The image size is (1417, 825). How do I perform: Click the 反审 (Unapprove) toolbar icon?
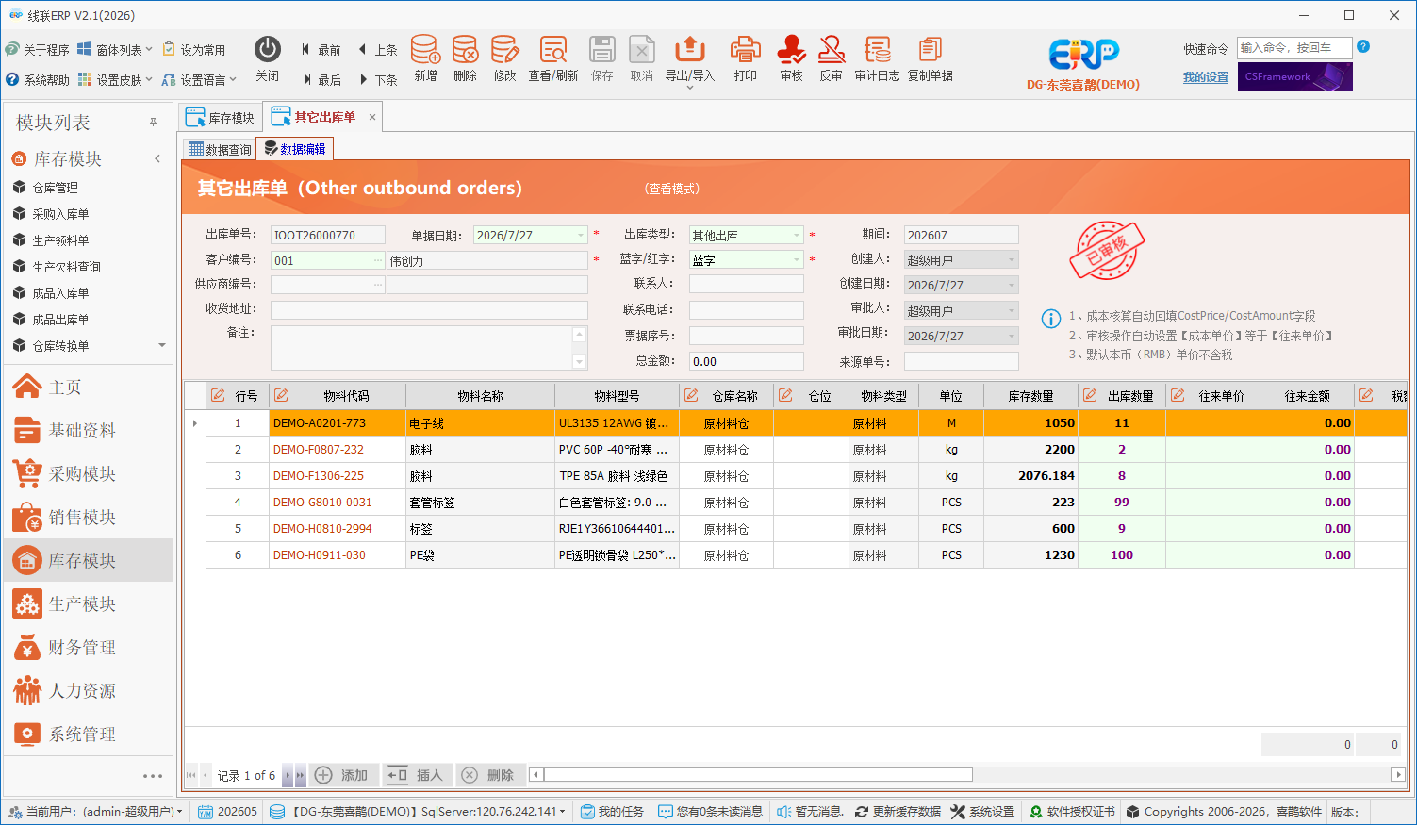point(831,50)
